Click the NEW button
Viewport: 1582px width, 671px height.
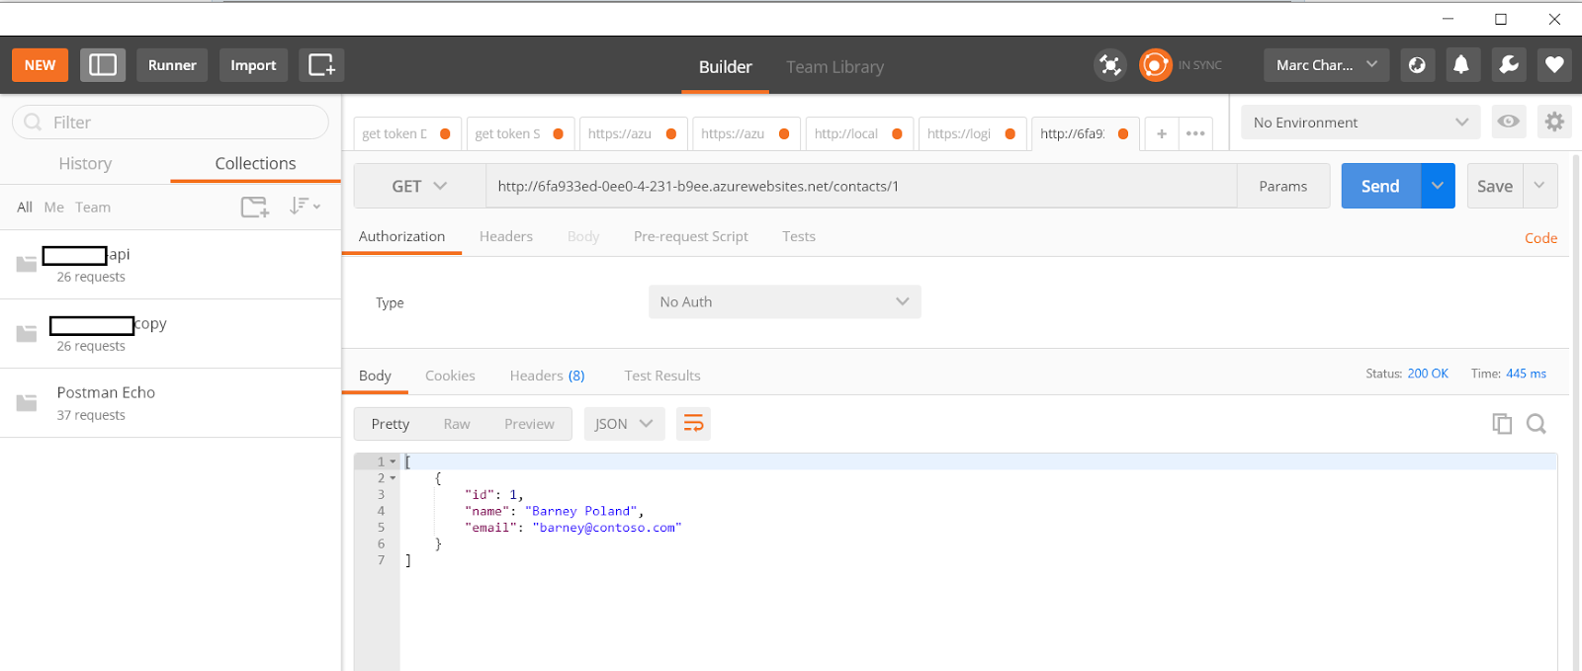tap(40, 65)
